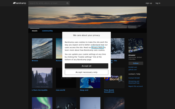175x109 pixels.
Task: Click Report this account
Action: (136, 86)
